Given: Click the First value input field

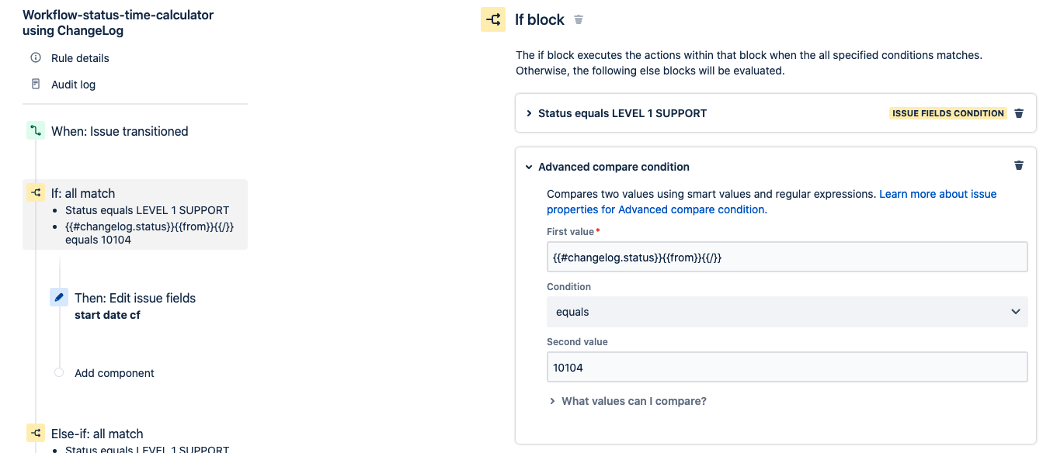Looking at the screenshot, I should click(x=787, y=258).
